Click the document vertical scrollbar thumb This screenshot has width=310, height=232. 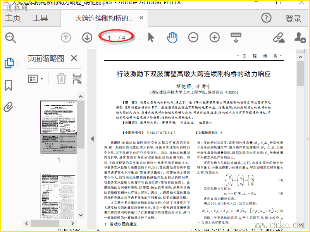click(x=301, y=73)
